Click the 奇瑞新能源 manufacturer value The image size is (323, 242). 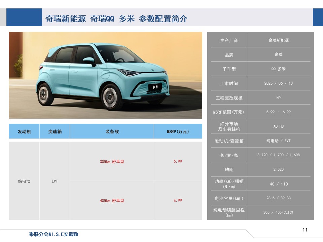(279, 40)
